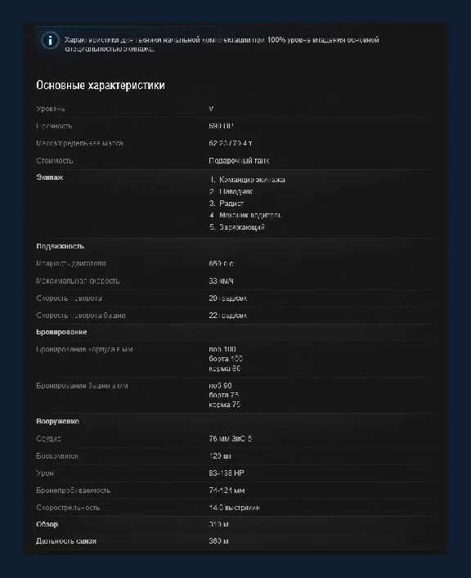Click the Дальность связи row label

coord(66,541)
